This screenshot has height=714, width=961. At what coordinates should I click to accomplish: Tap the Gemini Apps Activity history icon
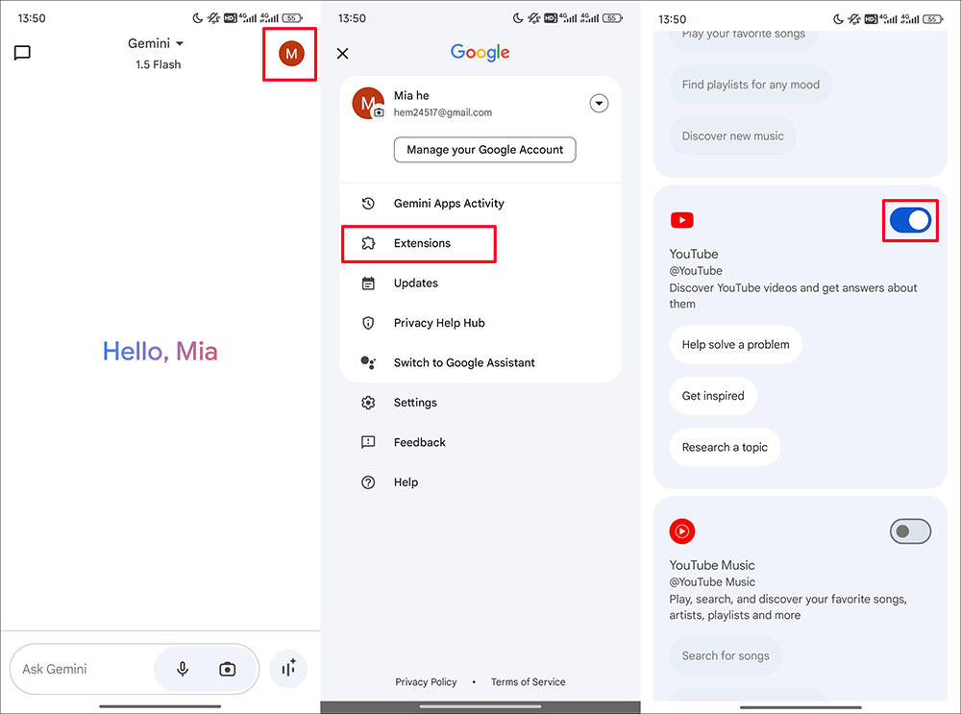[368, 203]
